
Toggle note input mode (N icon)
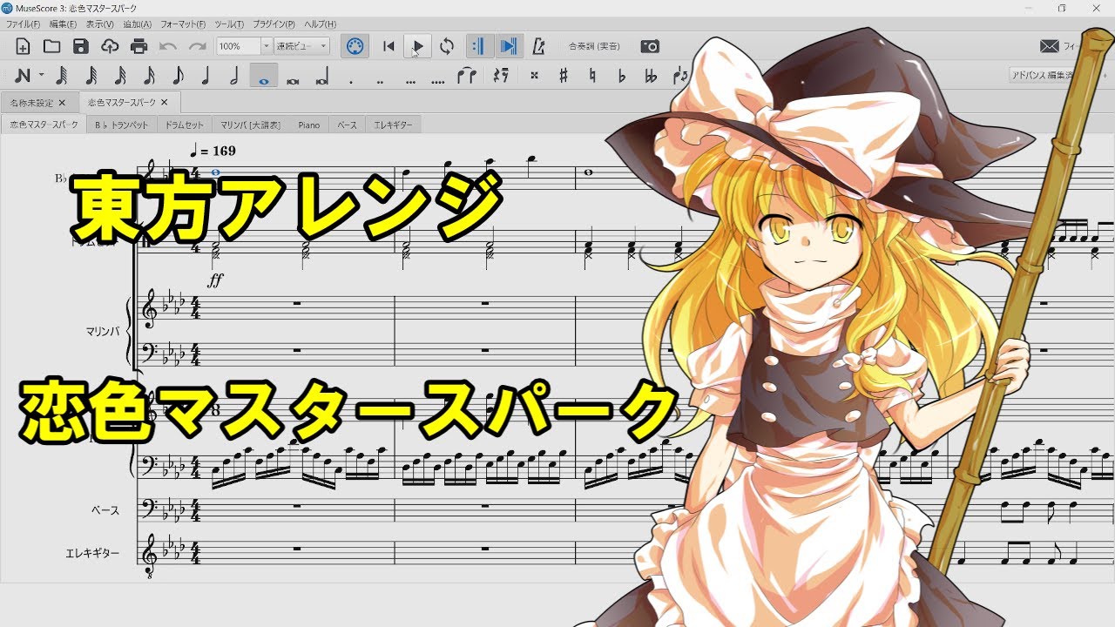point(23,76)
